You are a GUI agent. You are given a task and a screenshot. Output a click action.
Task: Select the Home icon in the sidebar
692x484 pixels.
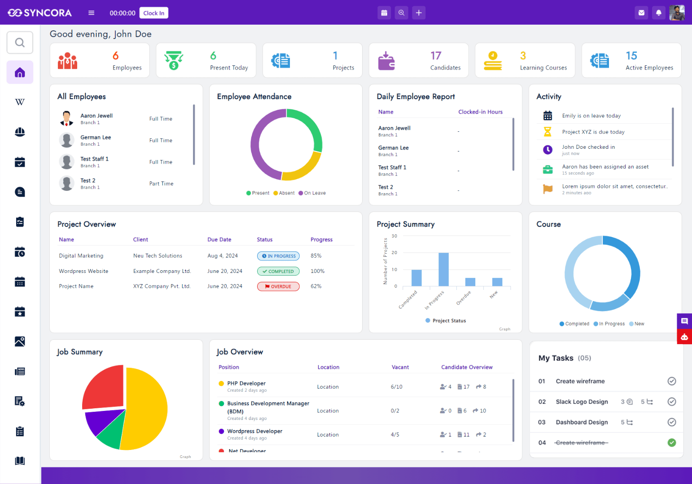20,72
